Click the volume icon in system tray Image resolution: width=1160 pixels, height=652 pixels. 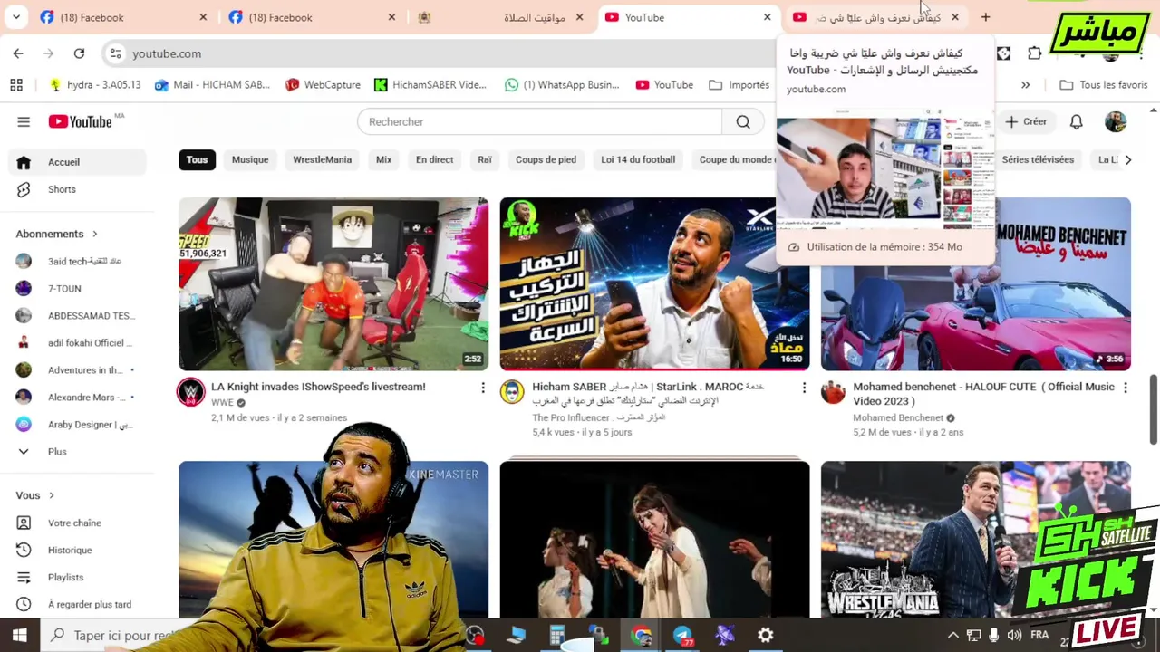tap(1014, 636)
